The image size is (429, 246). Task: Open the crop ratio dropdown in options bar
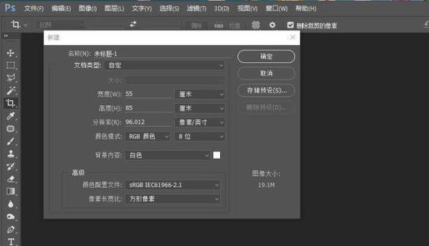60,25
